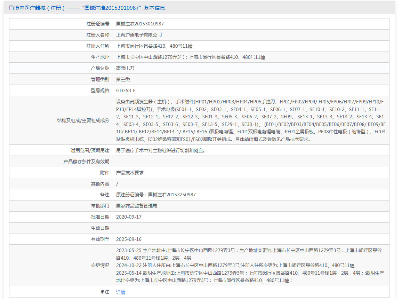
Task: Click the 审批部门 label
Action: click(x=100, y=206)
